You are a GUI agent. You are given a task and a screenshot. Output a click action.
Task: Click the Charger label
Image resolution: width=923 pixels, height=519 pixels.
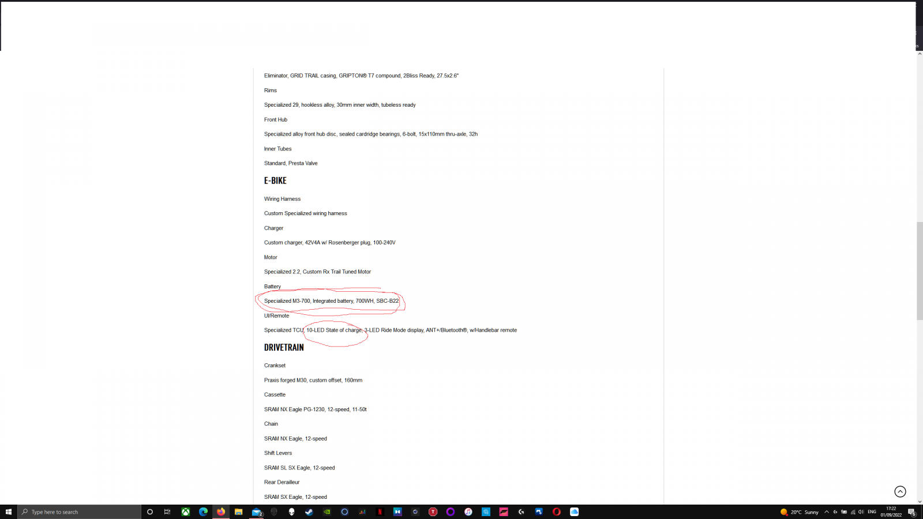coord(273,228)
